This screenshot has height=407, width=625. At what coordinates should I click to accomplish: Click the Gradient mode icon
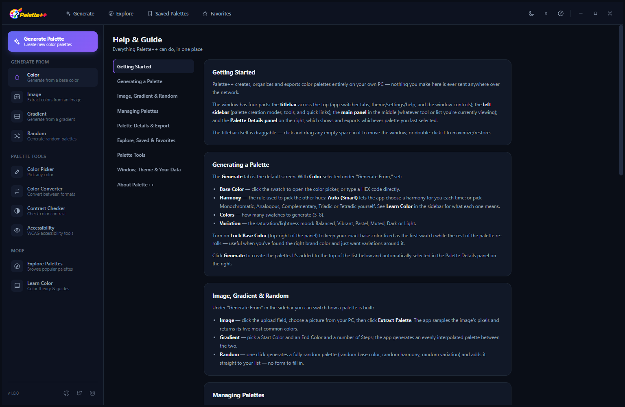coord(17,116)
